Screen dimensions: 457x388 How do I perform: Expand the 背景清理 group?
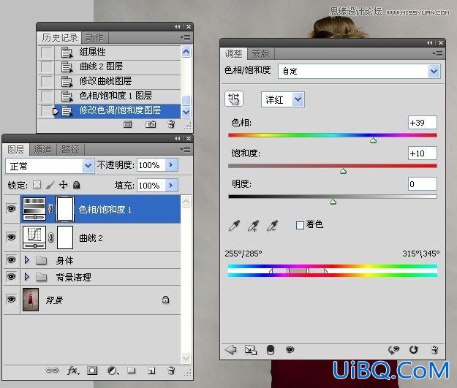click(27, 277)
